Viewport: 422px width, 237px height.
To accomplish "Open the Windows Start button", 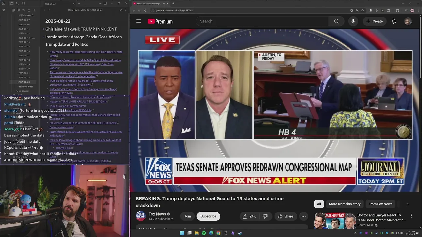I will point(182,233).
